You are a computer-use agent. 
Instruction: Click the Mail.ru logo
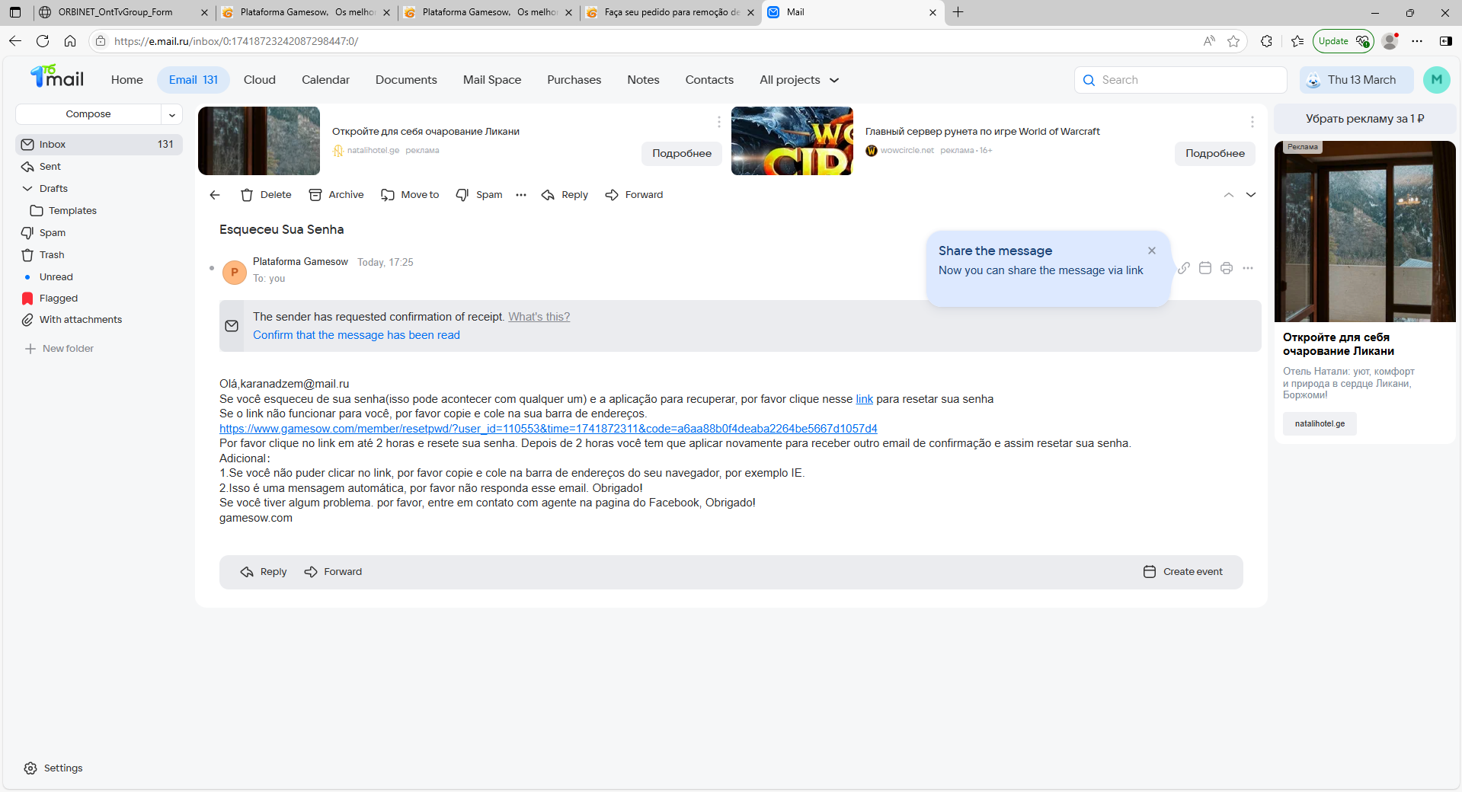[x=57, y=77]
